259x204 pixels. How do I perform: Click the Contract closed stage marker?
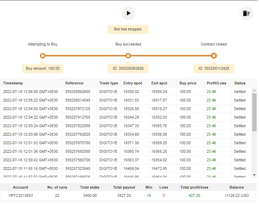tap(214, 56)
